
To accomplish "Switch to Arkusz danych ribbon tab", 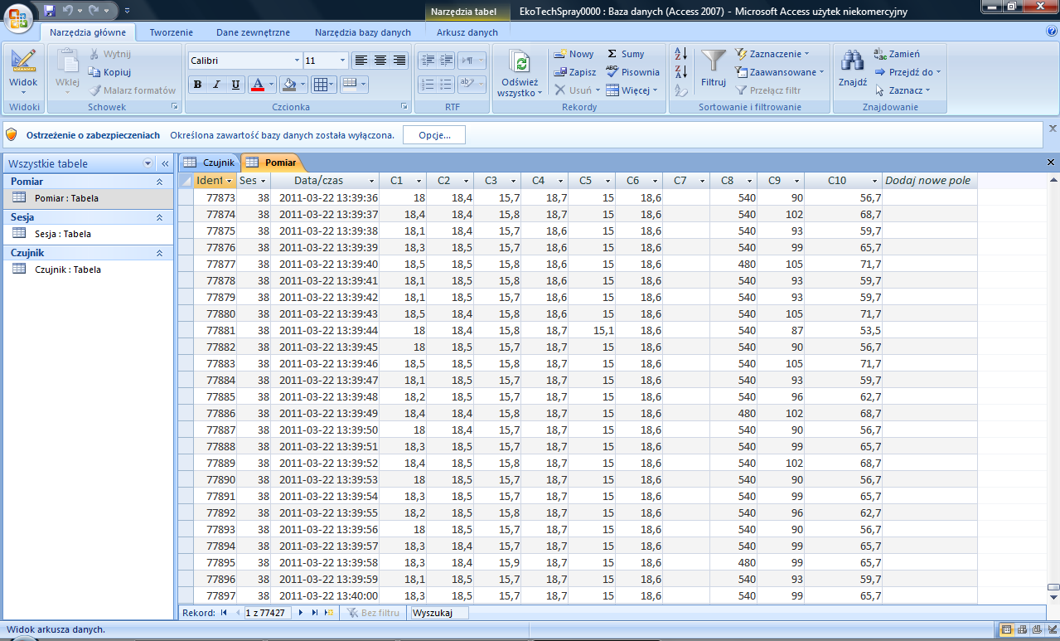I will click(467, 32).
